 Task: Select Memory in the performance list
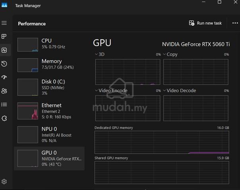[49, 65]
